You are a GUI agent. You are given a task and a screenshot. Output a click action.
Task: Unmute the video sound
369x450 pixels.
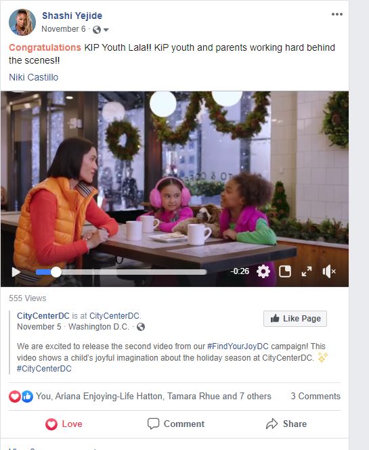click(329, 271)
